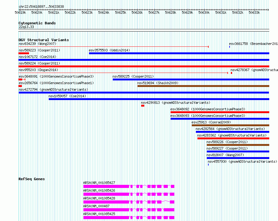Select the ARSA NM_001085427 gene model
The width and height of the screenshot is (278, 221).
pyautogui.click(x=129, y=186)
